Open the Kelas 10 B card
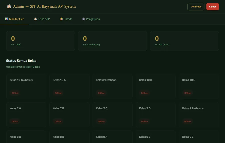This screenshot has width=225, height=143. (x=156, y=86)
